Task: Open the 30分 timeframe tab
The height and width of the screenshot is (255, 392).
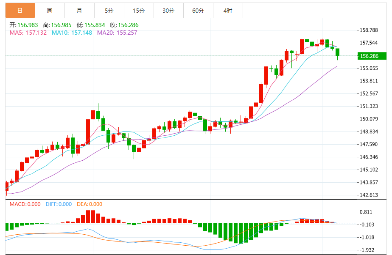Action: pyautogui.click(x=169, y=11)
